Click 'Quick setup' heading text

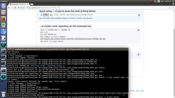tap(67, 11)
